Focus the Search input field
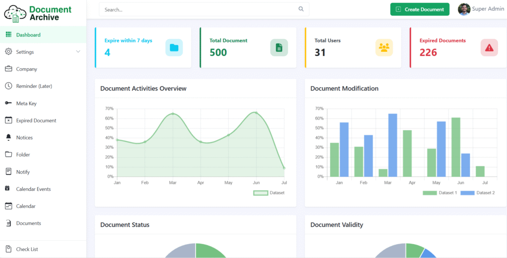Screen dimensions: 507x258 coord(204,9)
